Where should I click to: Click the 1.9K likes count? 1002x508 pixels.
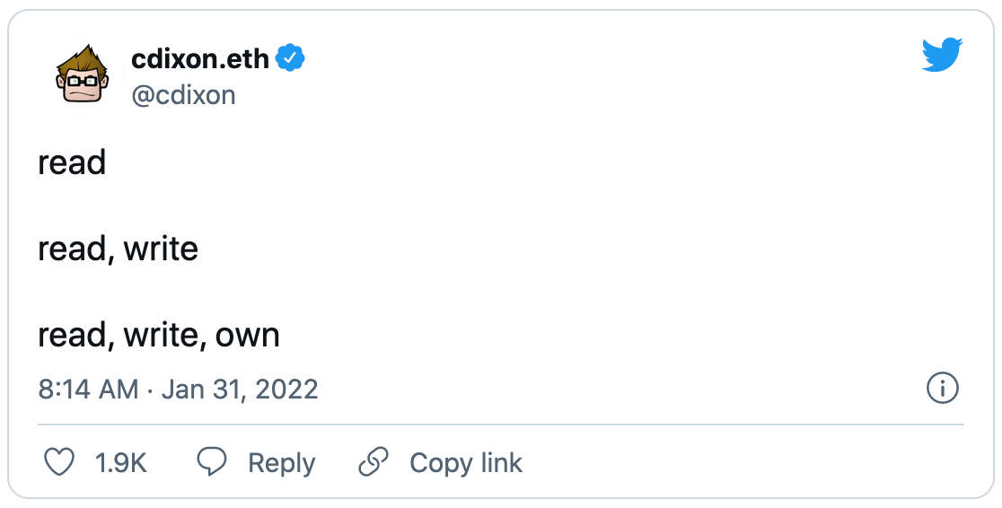(120, 463)
